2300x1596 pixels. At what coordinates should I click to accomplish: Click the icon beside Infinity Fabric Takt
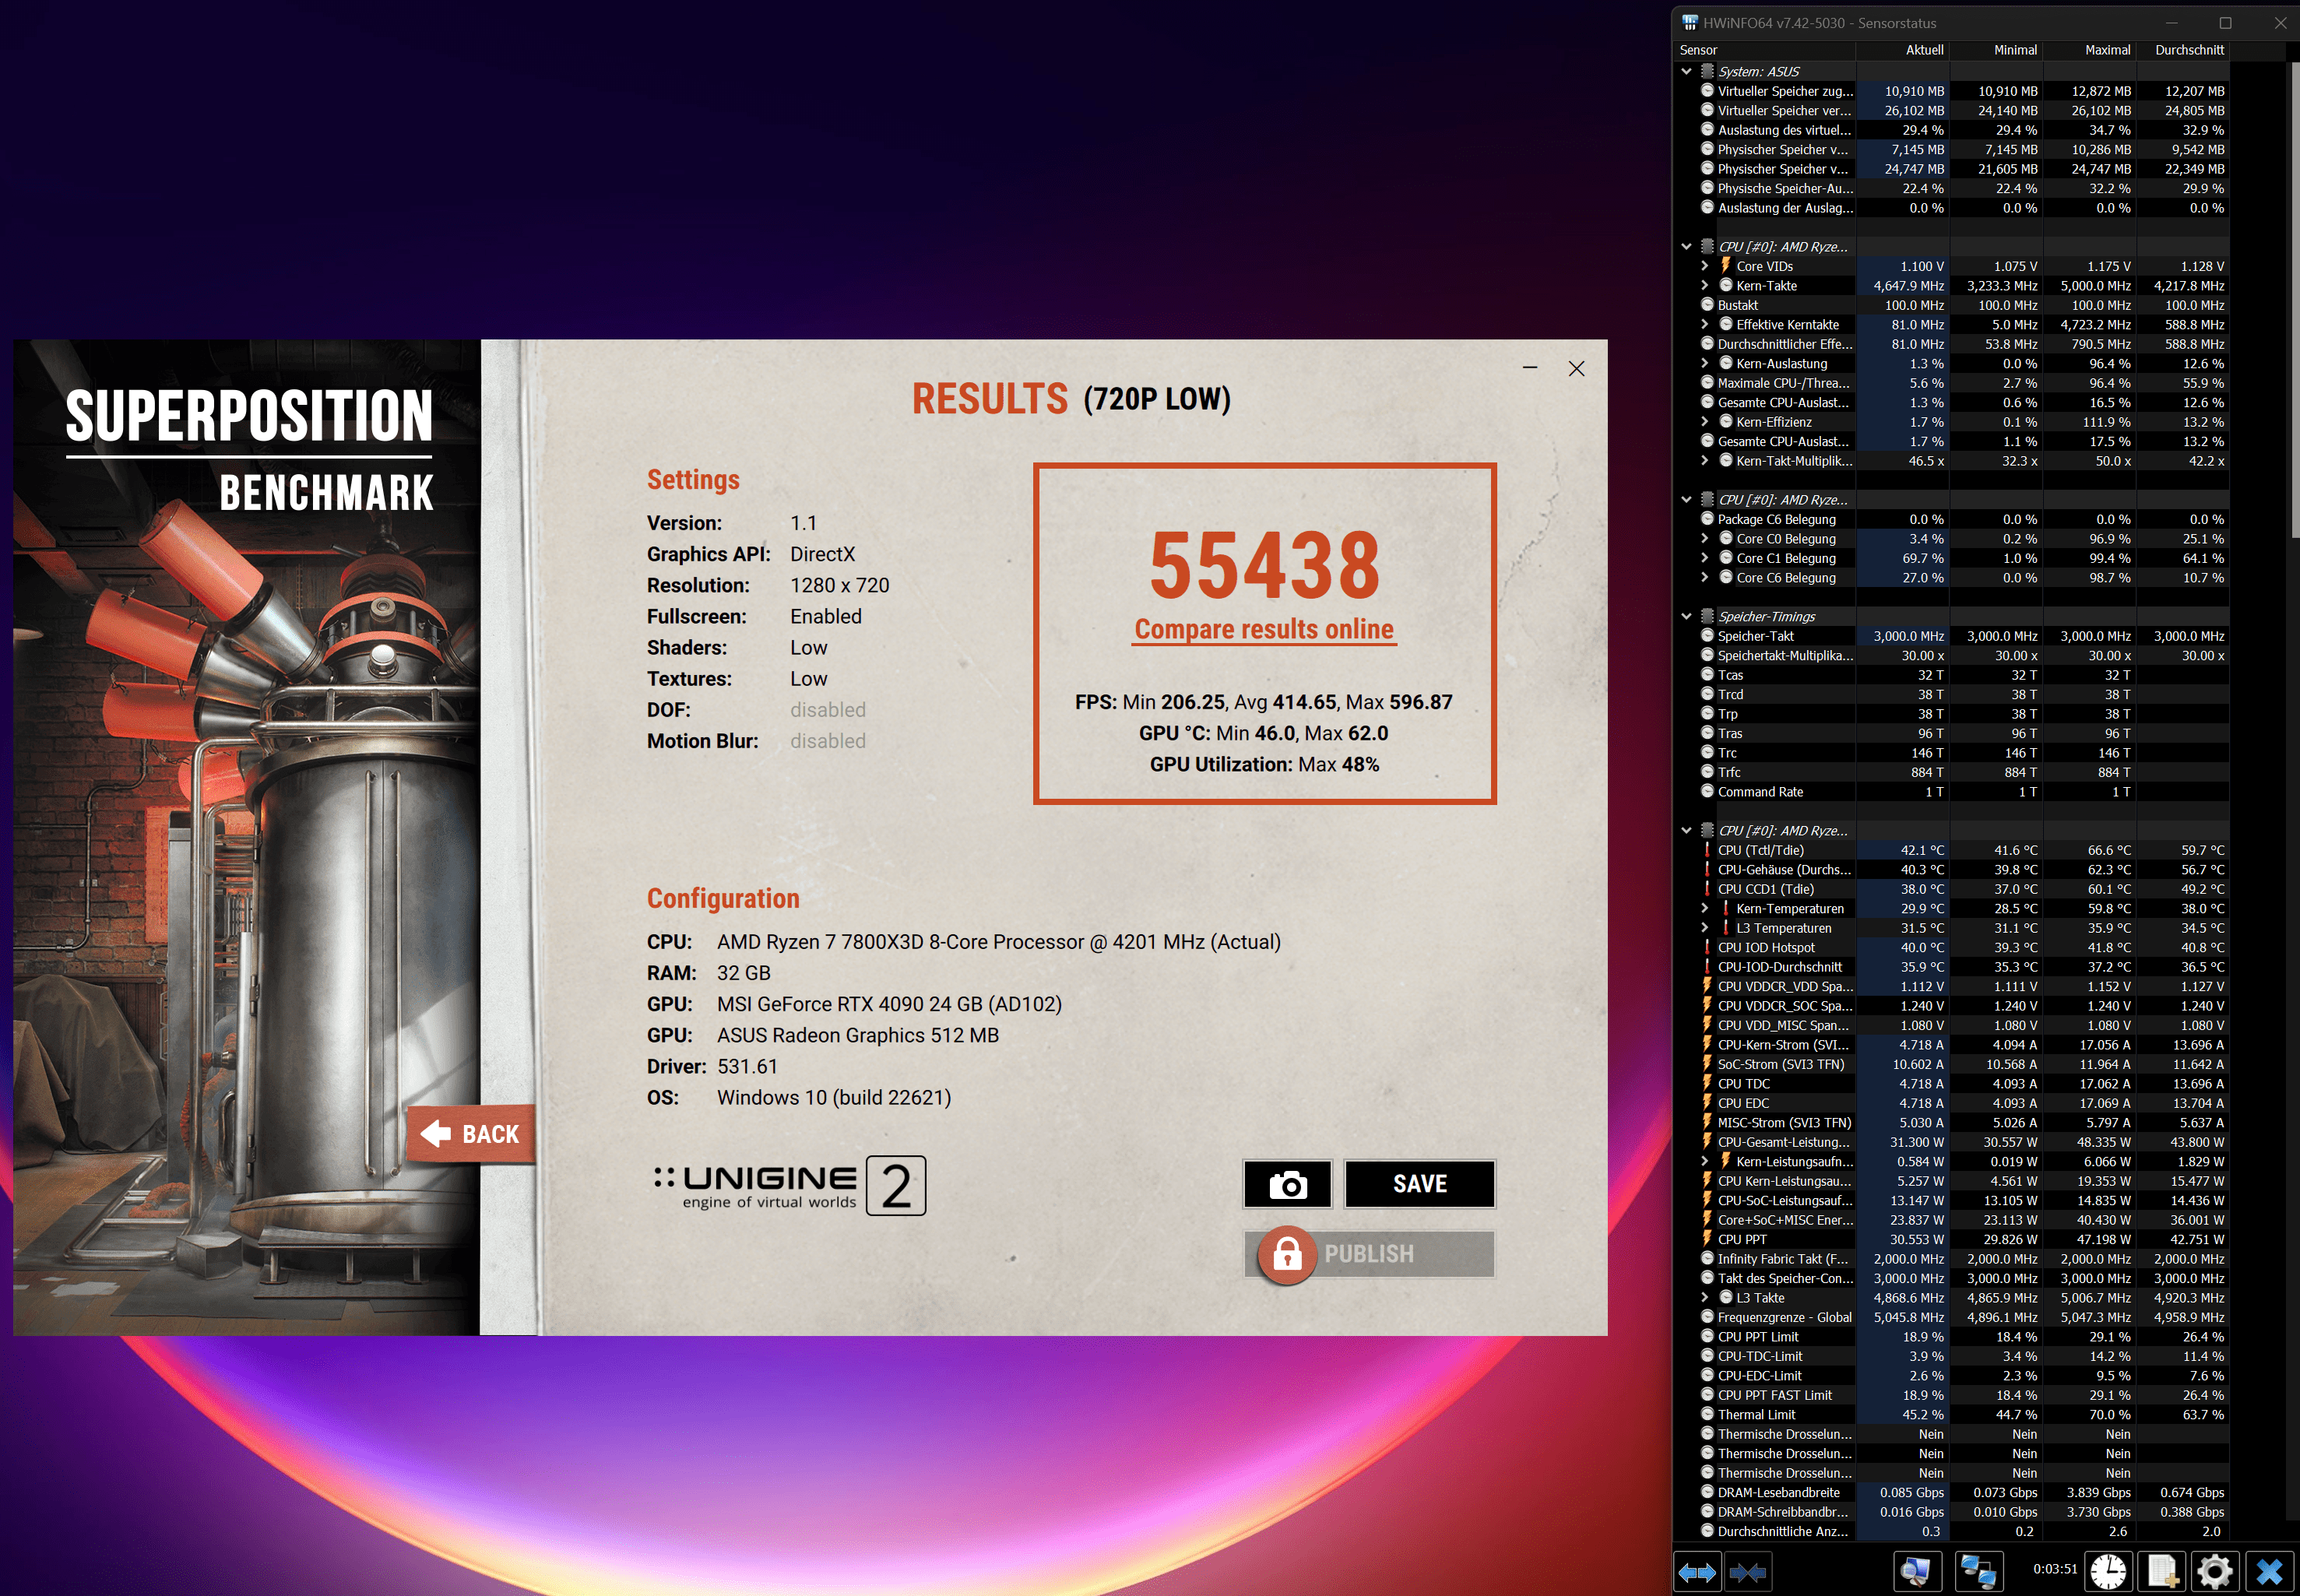(x=1708, y=1258)
